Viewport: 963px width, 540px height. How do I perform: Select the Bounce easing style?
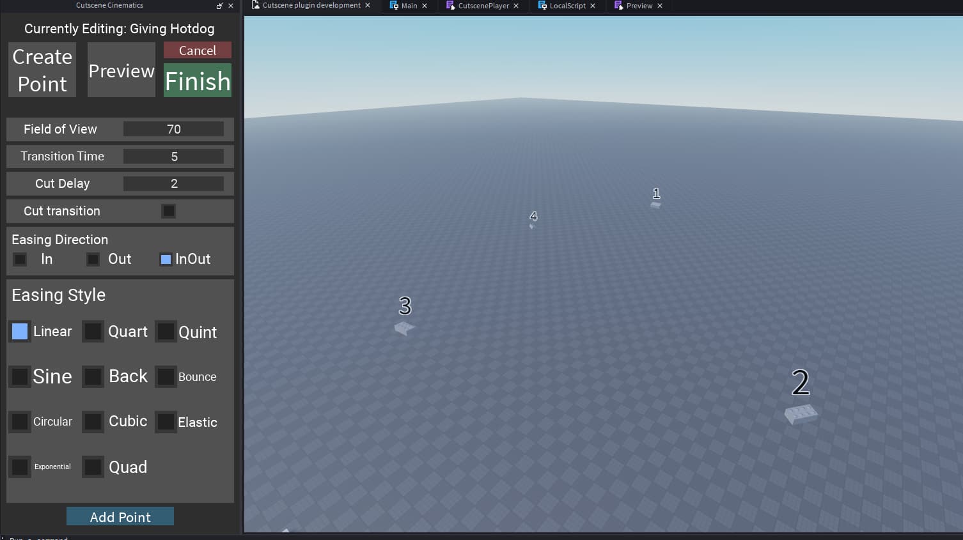[x=166, y=376]
